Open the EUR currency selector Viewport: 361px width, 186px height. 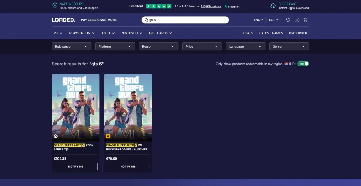274,20
